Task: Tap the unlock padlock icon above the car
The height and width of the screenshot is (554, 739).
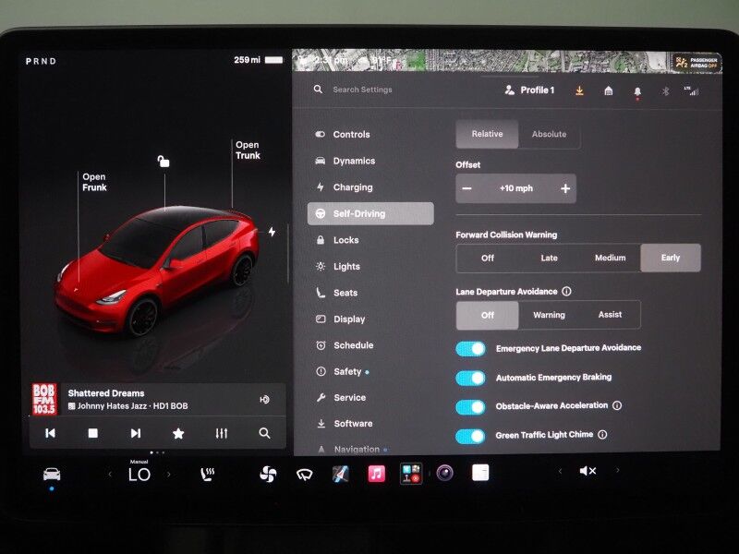Action: coord(164,162)
